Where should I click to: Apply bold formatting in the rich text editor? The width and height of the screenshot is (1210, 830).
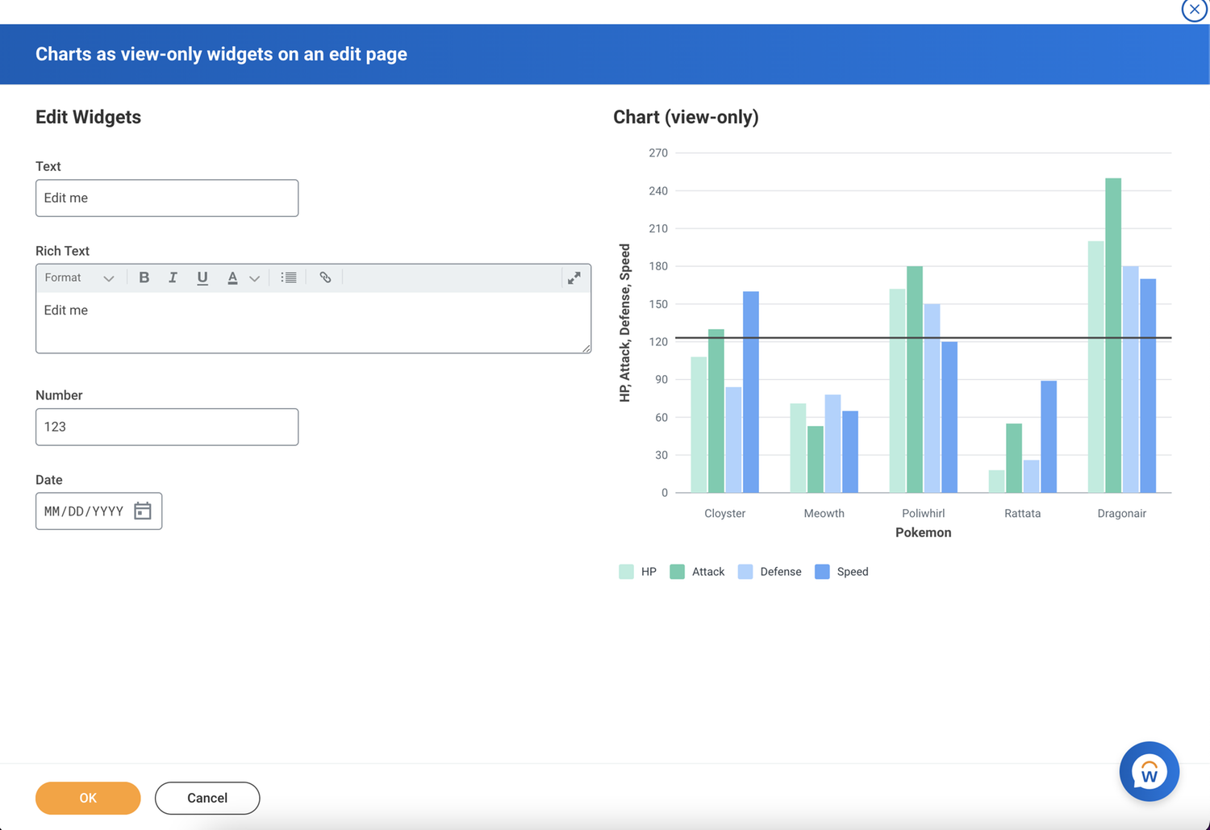144,277
